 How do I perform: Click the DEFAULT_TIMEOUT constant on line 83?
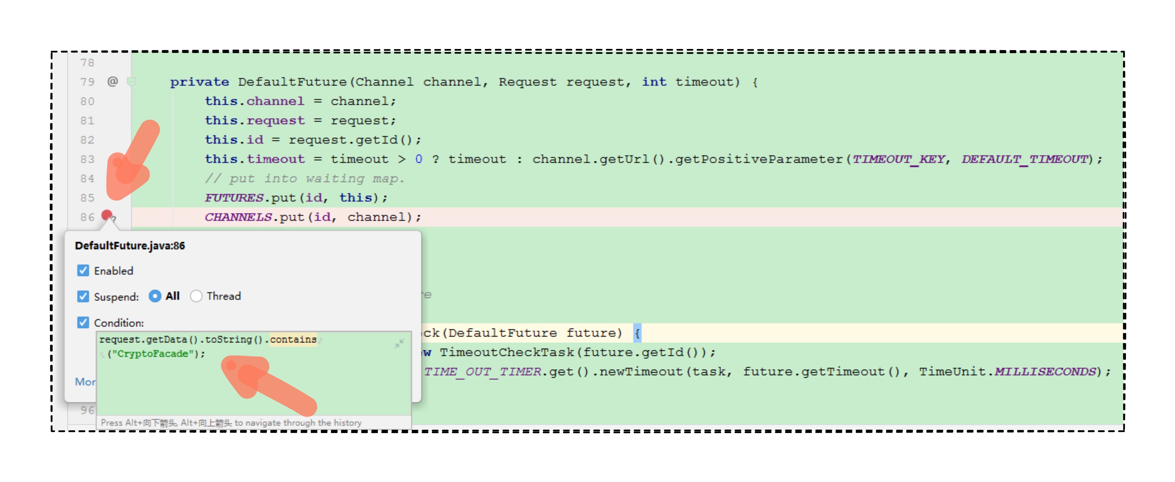tap(1024, 159)
